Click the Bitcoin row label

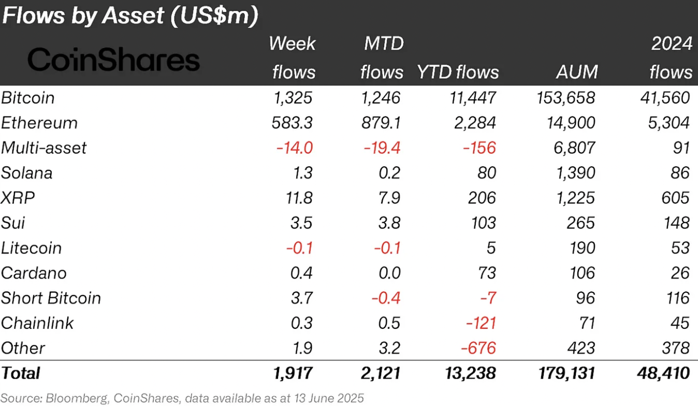pyautogui.click(x=28, y=97)
